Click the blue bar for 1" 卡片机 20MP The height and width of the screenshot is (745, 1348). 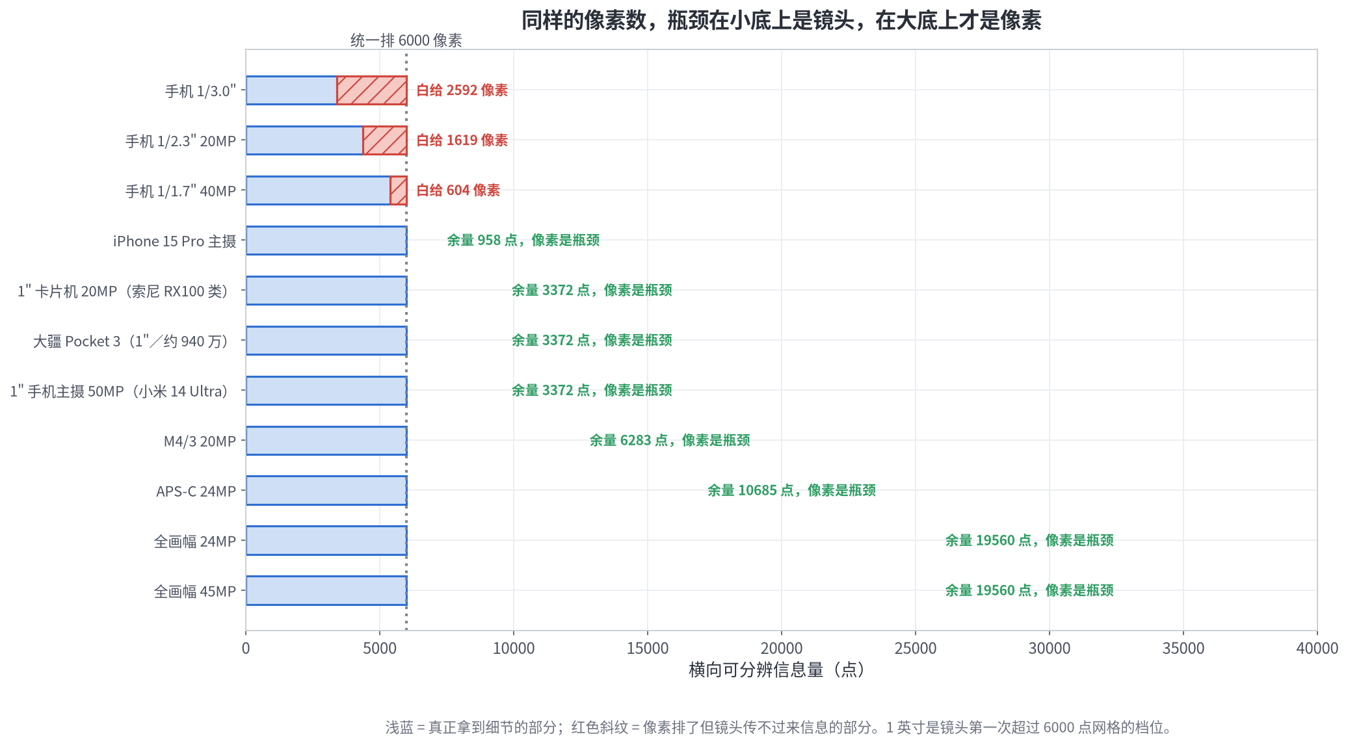(x=326, y=291)
